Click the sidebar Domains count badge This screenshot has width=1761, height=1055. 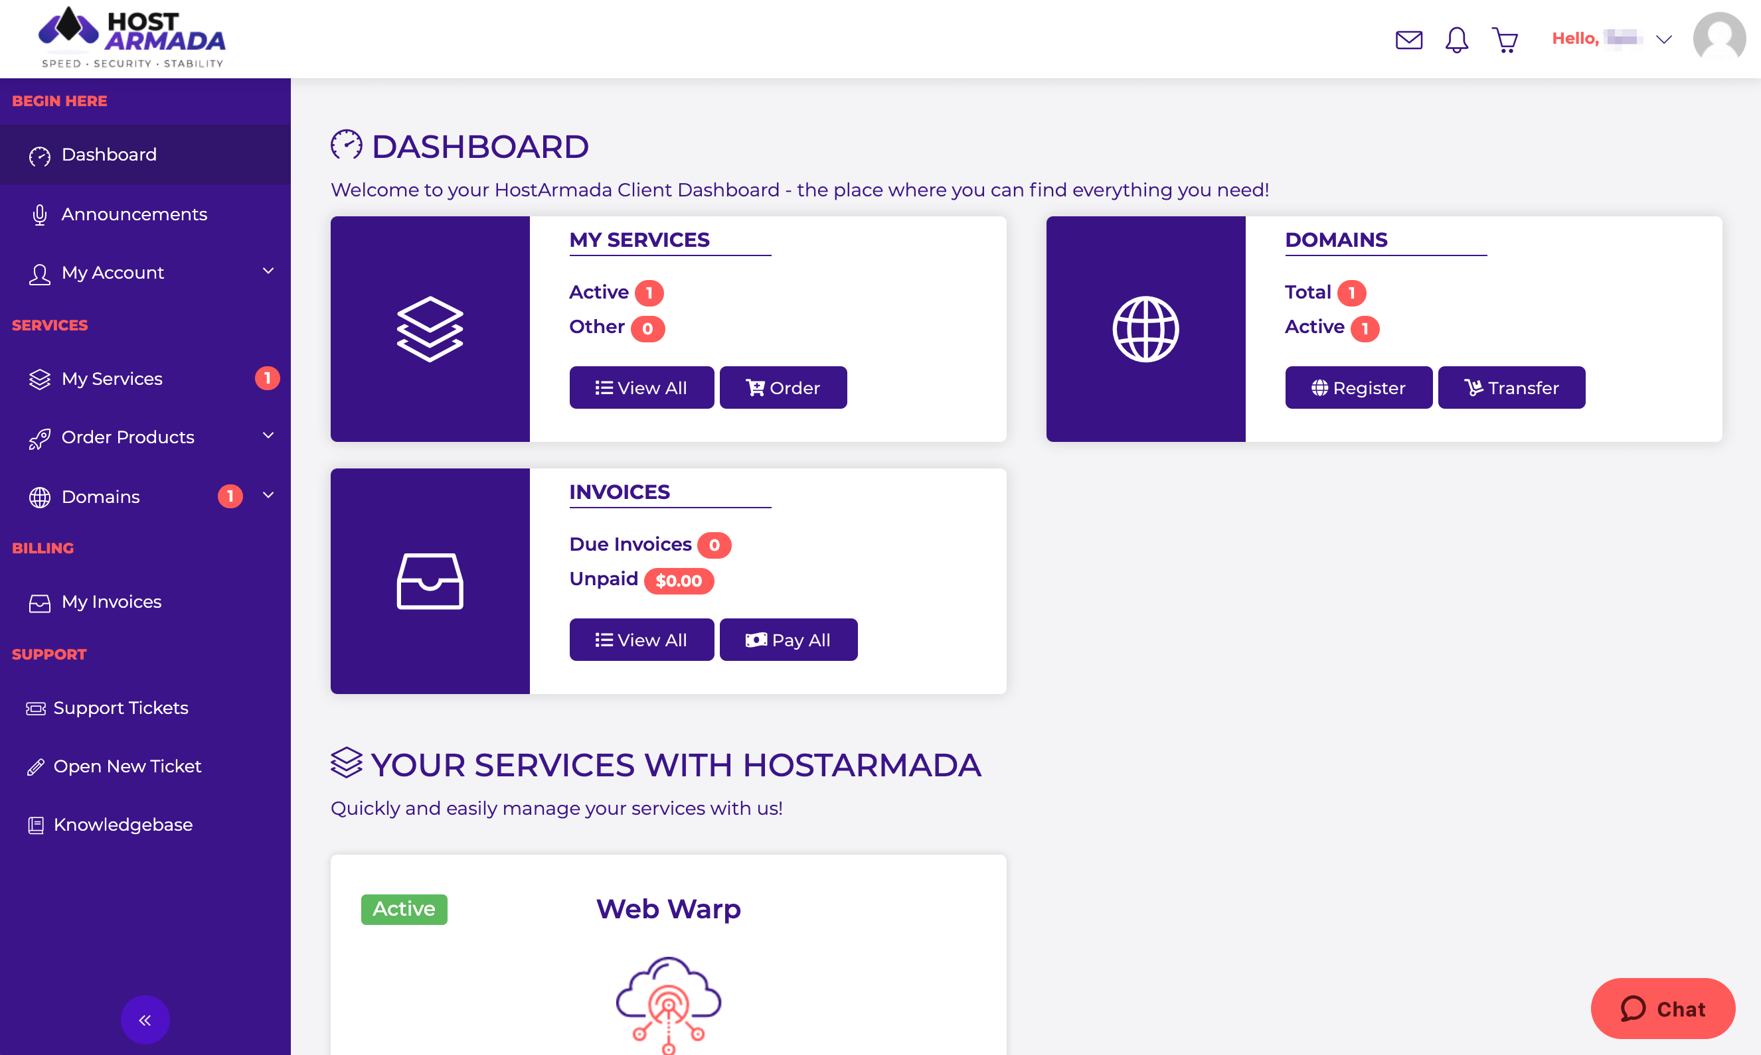[230, 496]
